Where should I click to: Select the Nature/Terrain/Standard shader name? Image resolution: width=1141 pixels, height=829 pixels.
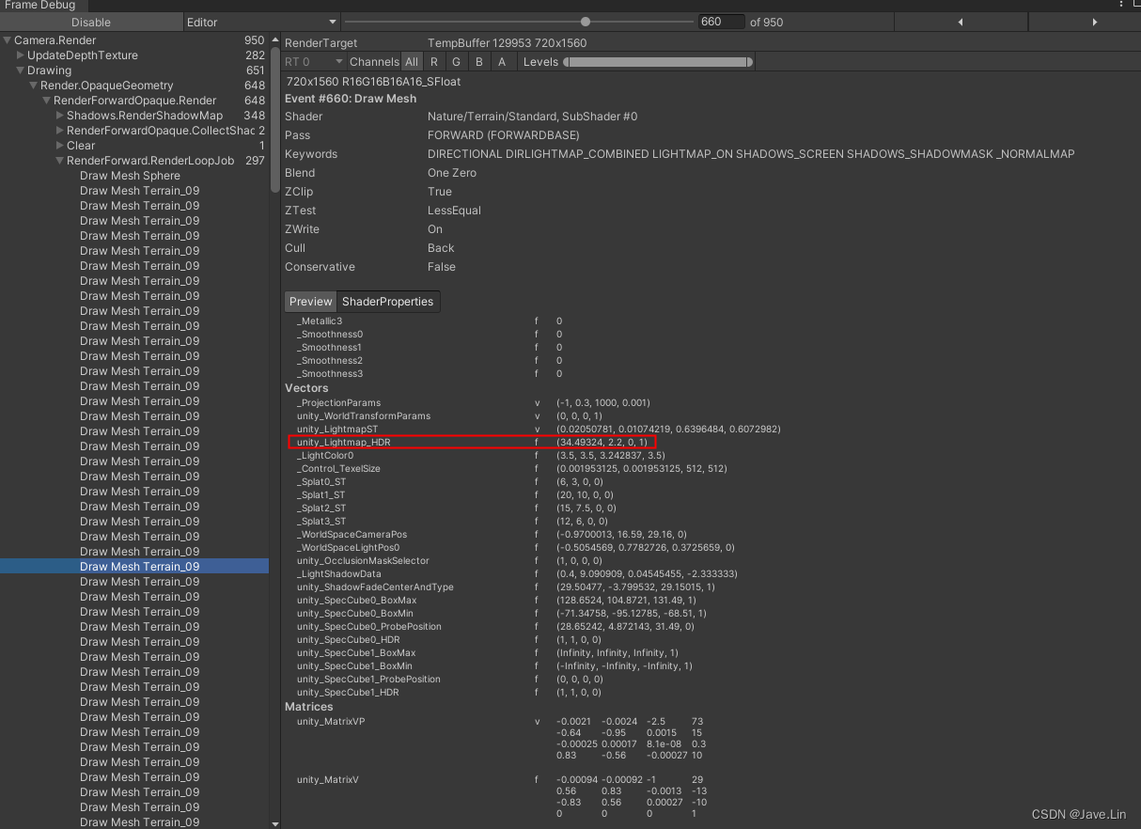tap(532, 117)
